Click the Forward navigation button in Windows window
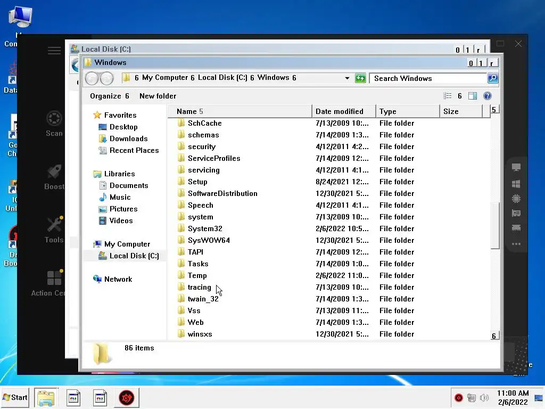The height and width of the screenshot is (409, 545). coord(106,78)
